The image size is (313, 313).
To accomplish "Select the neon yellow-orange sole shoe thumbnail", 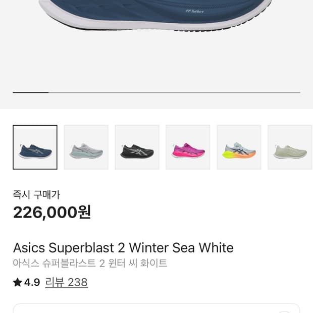I will coord(239,147).
